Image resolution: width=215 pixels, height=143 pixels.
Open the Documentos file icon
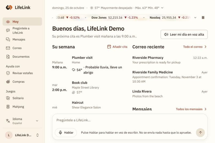pos(8,57)
